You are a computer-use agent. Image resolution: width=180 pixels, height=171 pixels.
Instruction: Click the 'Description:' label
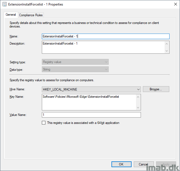pos(17,44)
